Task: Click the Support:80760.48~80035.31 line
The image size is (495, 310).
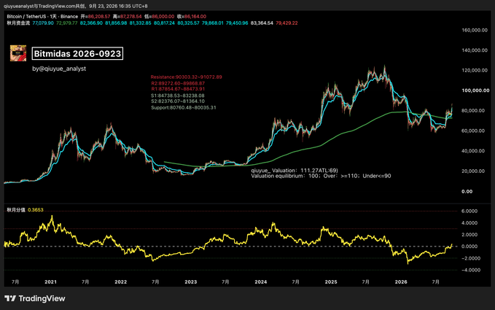Action: pyautogui.click(x=184, y=107)
